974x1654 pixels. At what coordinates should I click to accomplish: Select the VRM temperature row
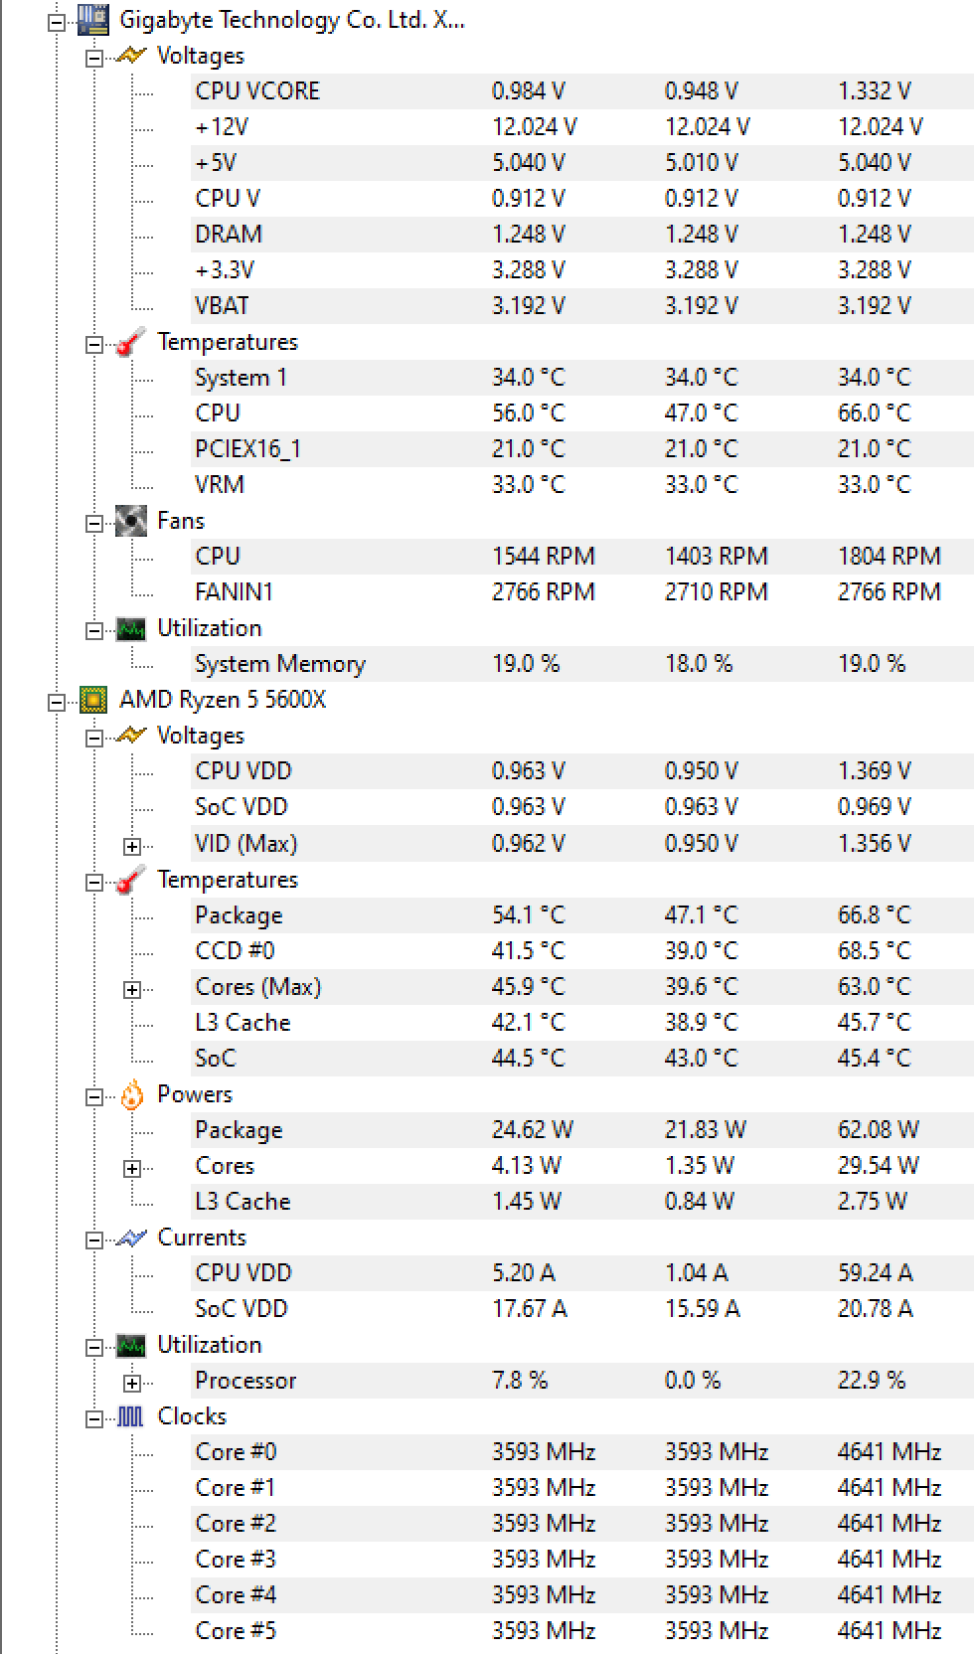[x=582, y=485]
